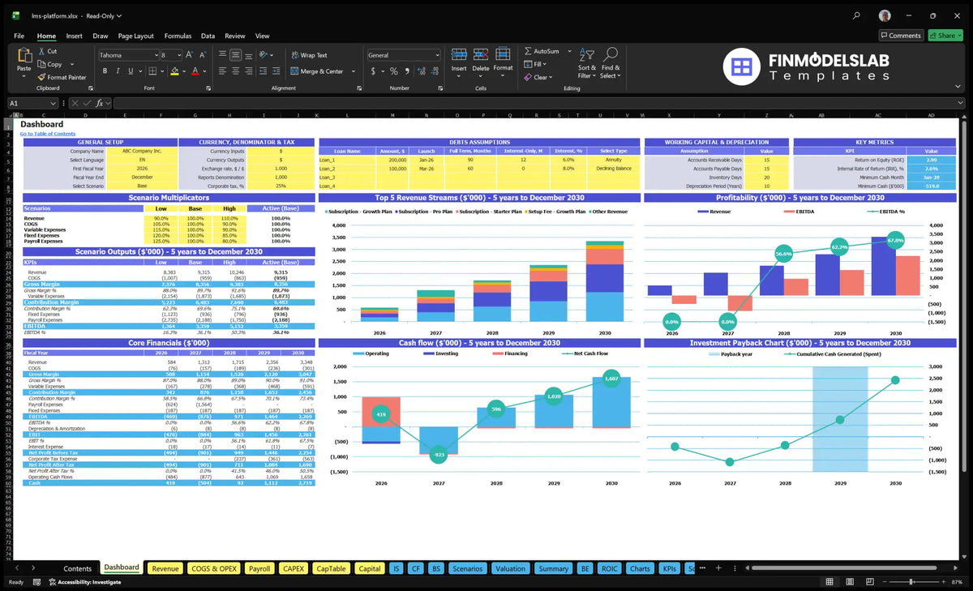Open the Revenue sheet tab

[165, 568]
